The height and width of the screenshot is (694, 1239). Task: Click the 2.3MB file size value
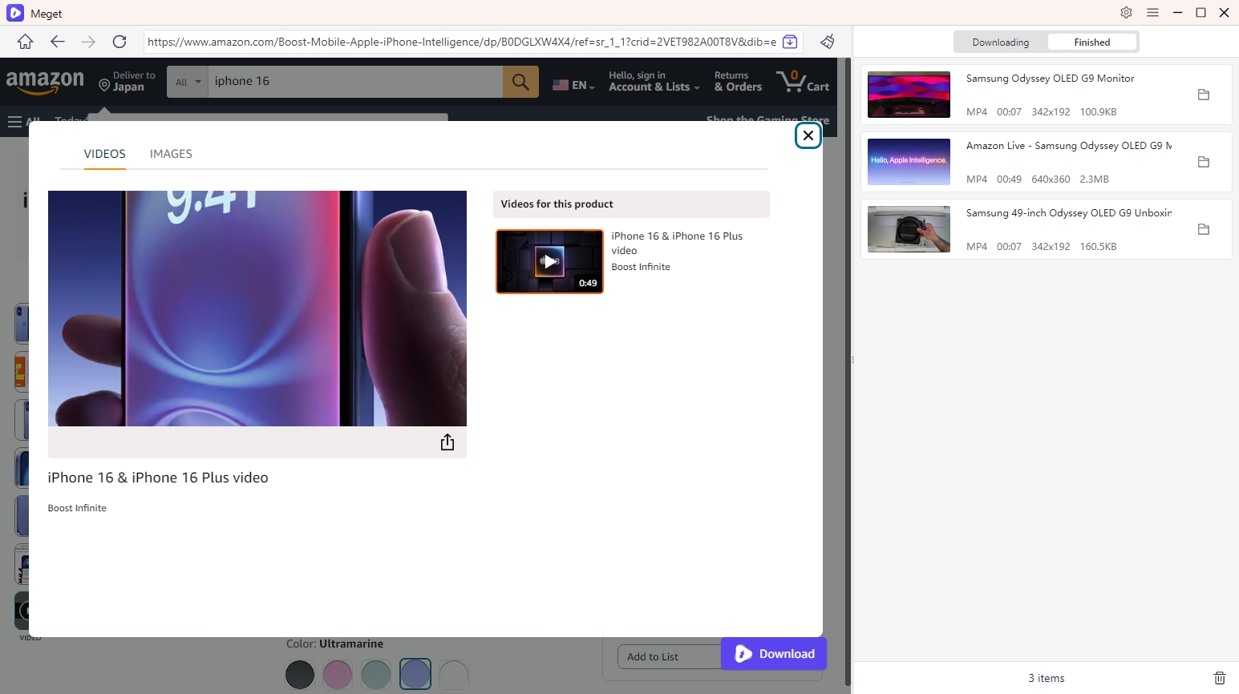click(1094, 180)
